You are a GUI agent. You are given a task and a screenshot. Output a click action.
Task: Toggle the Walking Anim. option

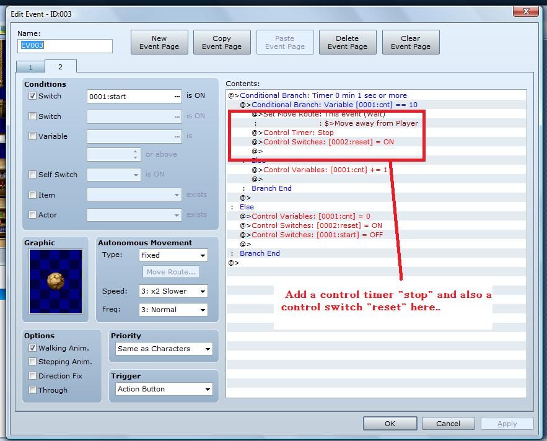tap(33, 348)
